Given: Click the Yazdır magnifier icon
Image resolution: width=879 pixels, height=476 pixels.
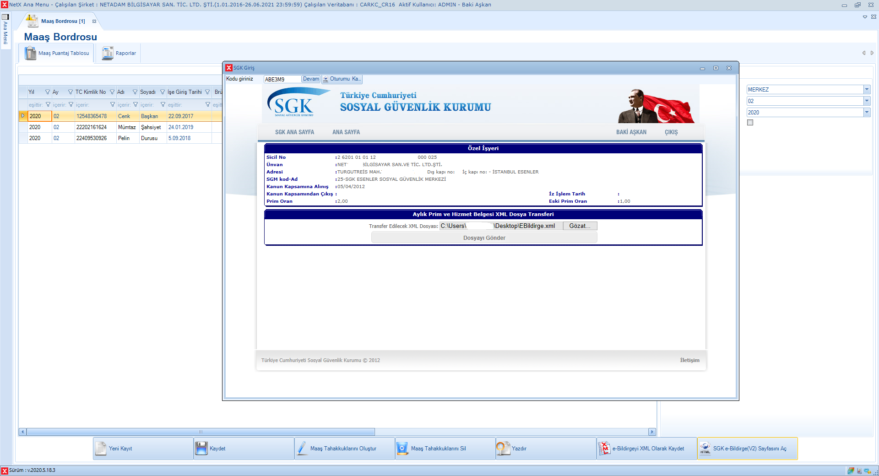Looking at the screenshot, I should coord(503,448).
